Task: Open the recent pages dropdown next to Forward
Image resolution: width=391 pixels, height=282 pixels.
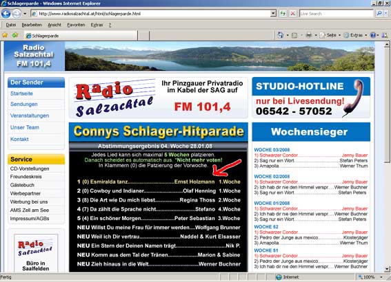Action: click(25, 14)
